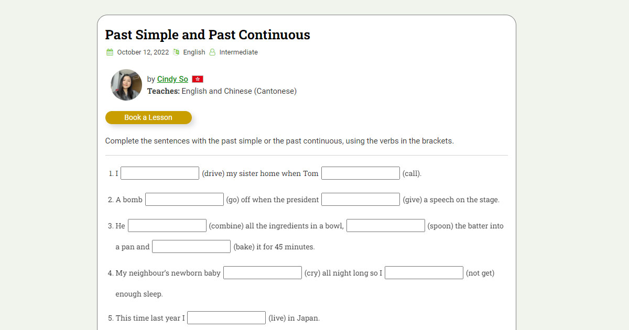Click the (cry) answer field in sentence 4
Screen dimensions: 629x330
[263, 273]
